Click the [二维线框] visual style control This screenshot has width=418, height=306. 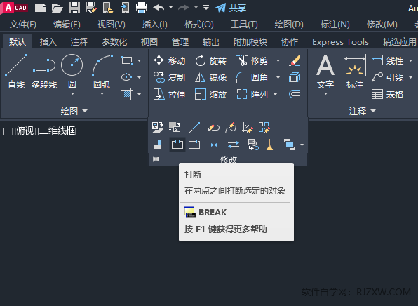coord(57,131)
